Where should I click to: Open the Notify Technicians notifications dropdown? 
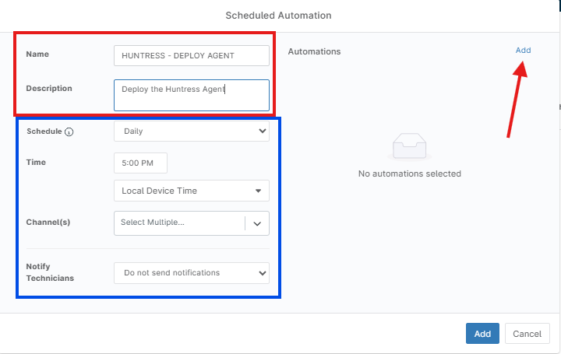pyautogui.click(x=192, y=272)
